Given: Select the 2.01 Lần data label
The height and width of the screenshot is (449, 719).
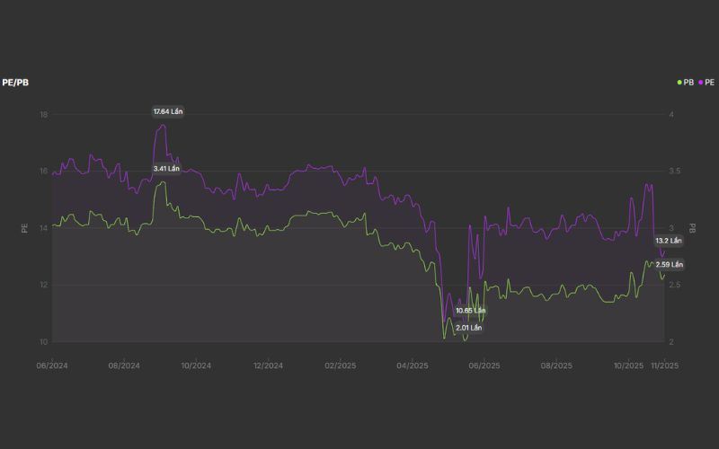Looking at the screenshot, I should [x=469, y=328].
